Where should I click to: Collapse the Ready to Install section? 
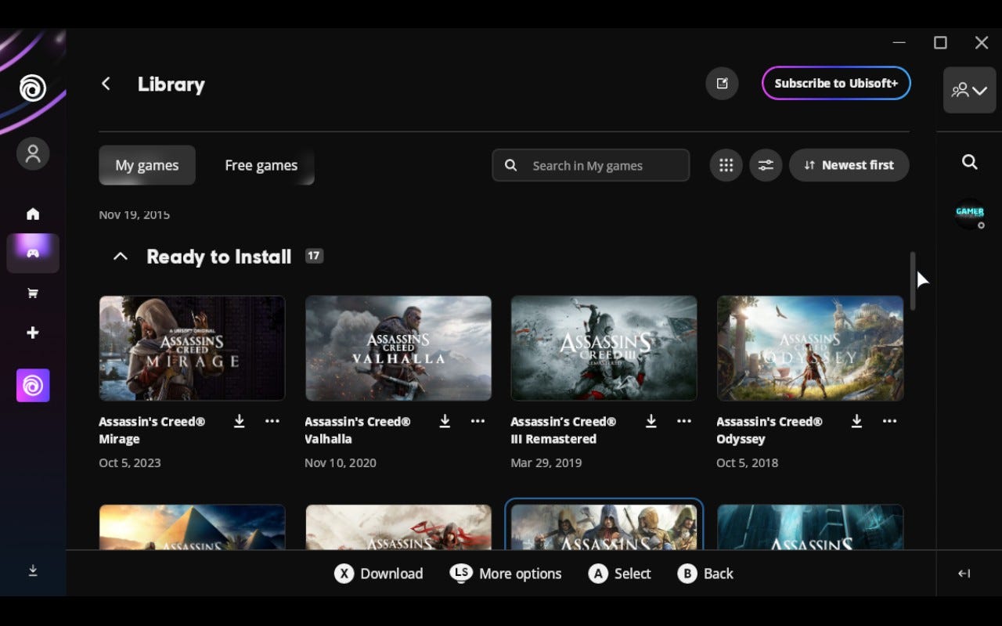120,256
